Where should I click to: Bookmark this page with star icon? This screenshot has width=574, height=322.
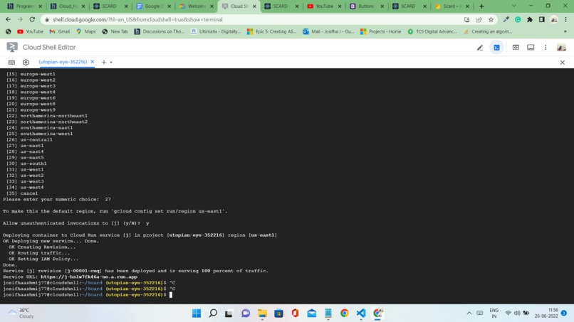coord(491,20)
